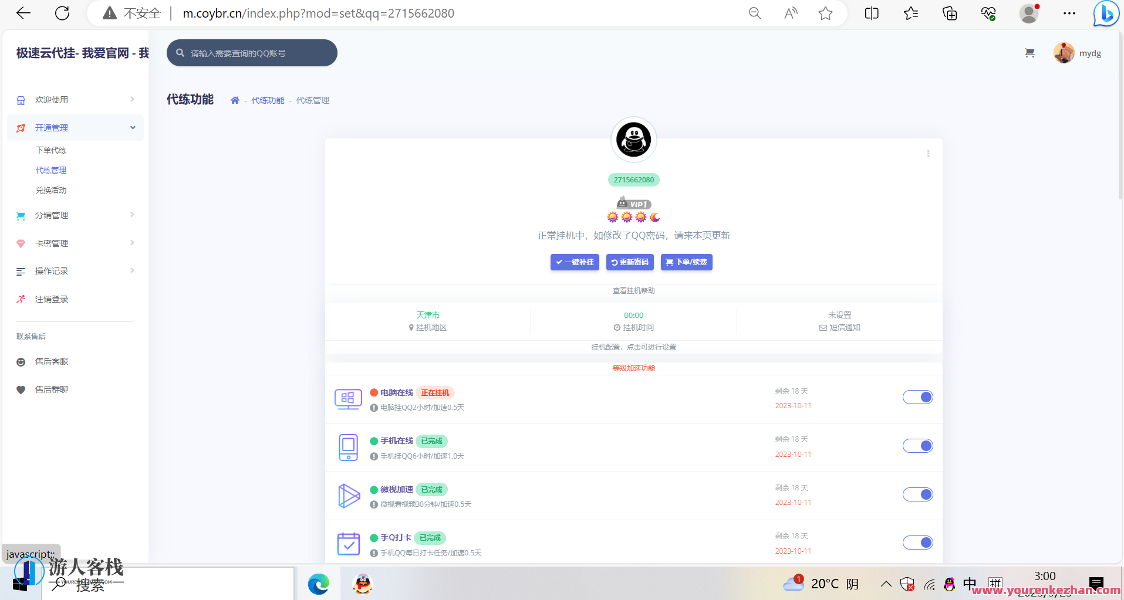The width and height of the screenshot is (1124, 600).
Task: Click the QQ account search field
Action: [x=251, y=53]
